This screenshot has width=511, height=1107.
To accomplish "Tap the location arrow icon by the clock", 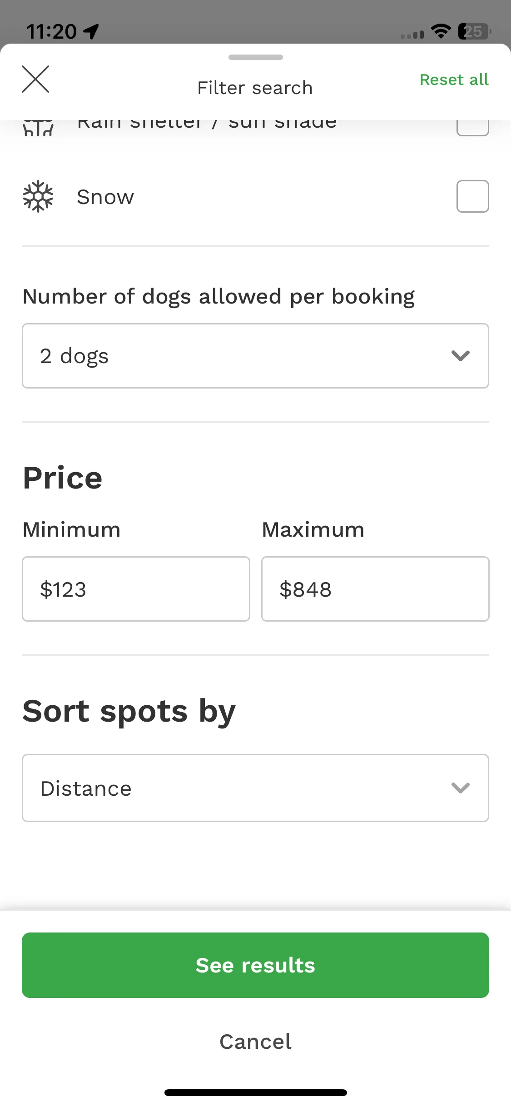I will coord(91,31).
